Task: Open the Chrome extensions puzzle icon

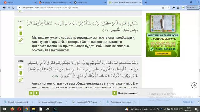Action: pos(173,7)
